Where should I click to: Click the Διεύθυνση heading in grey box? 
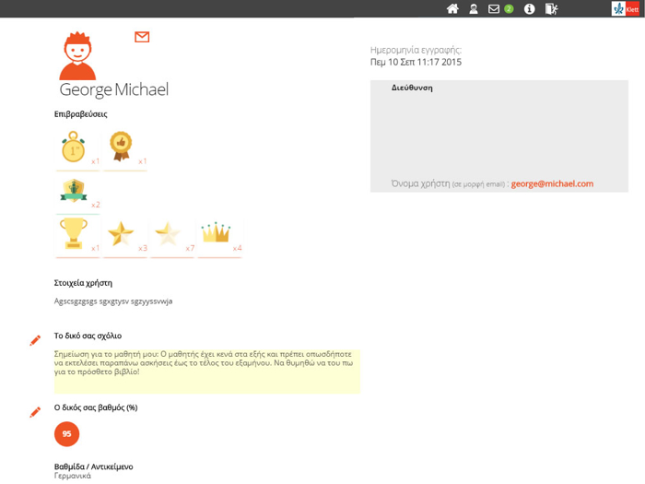[x=412, y=88]
